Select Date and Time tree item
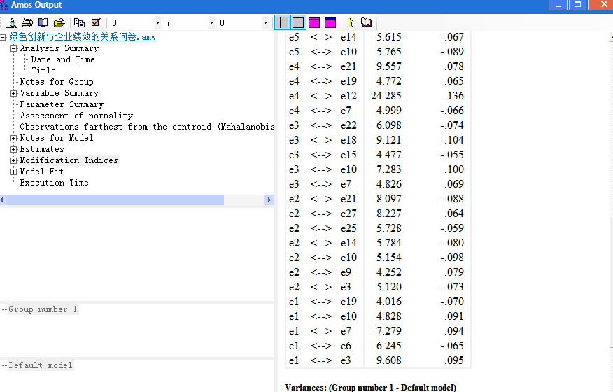613x392 pixels. click(x=63, y=59)
